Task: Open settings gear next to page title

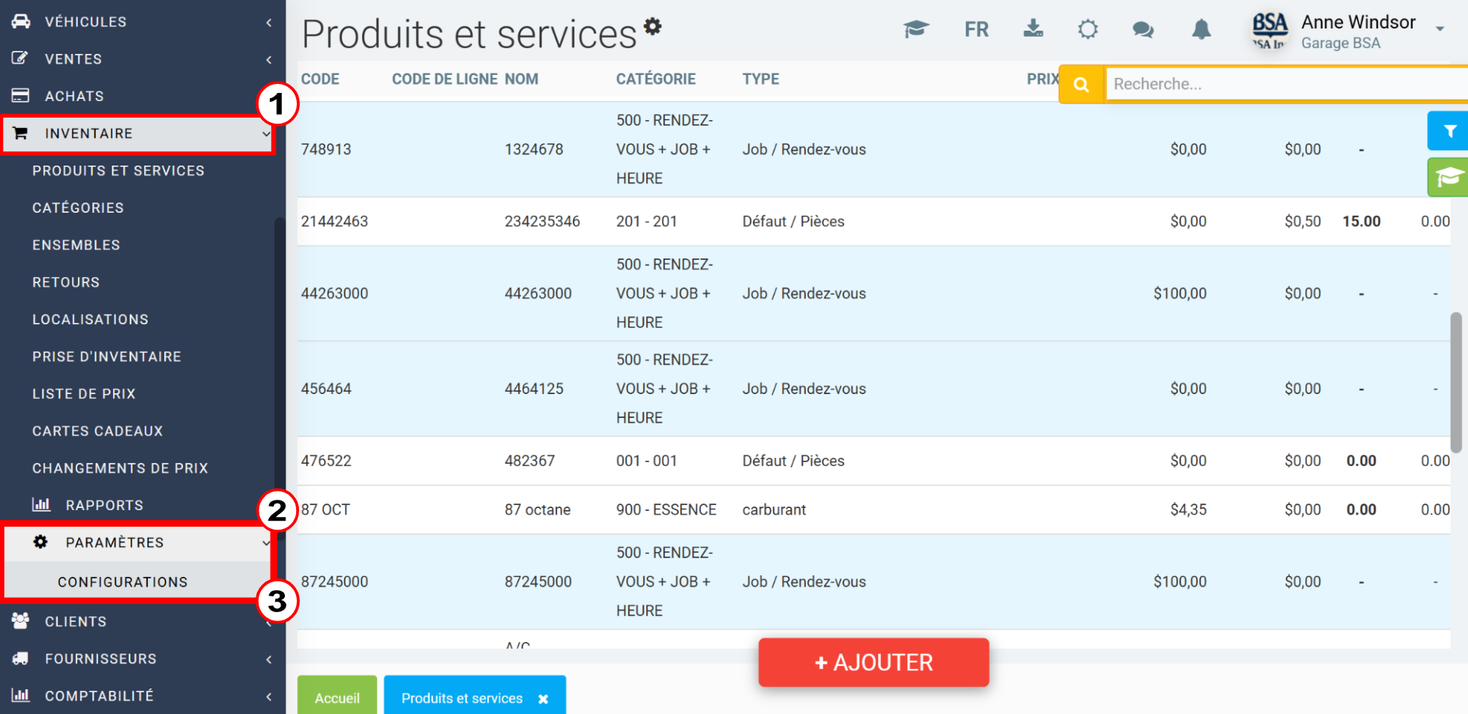Action: pos(653,26)
